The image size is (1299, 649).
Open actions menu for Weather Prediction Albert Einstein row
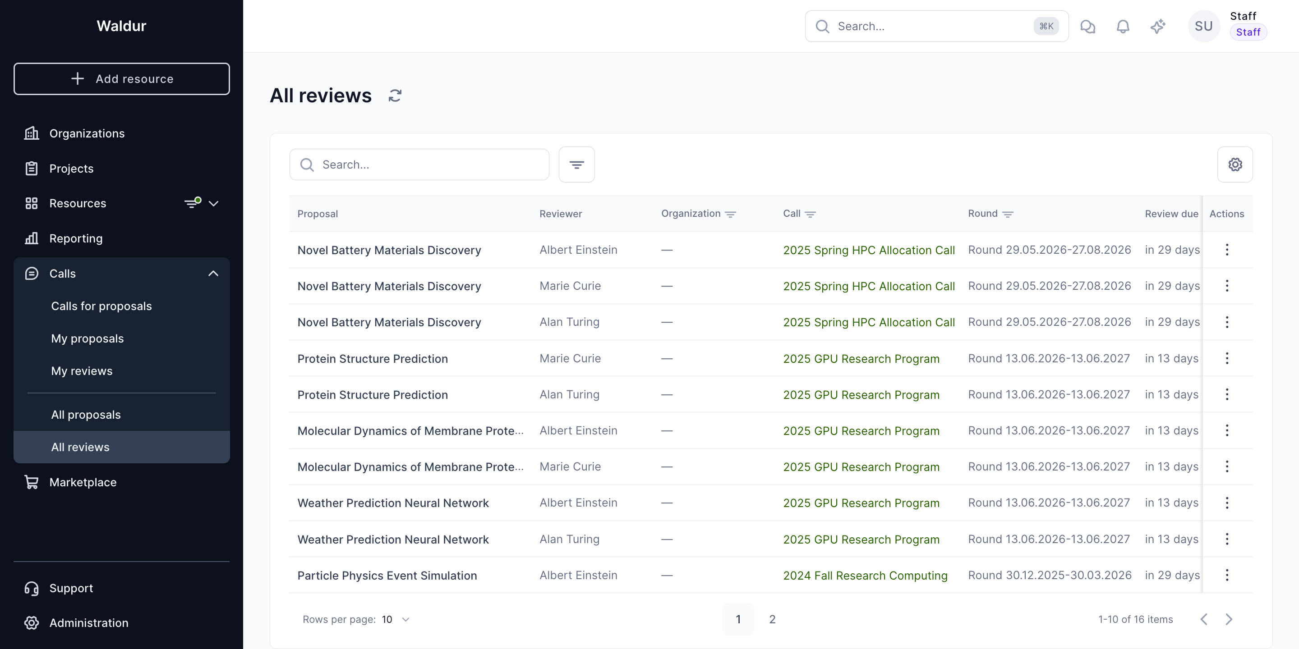1226,503
